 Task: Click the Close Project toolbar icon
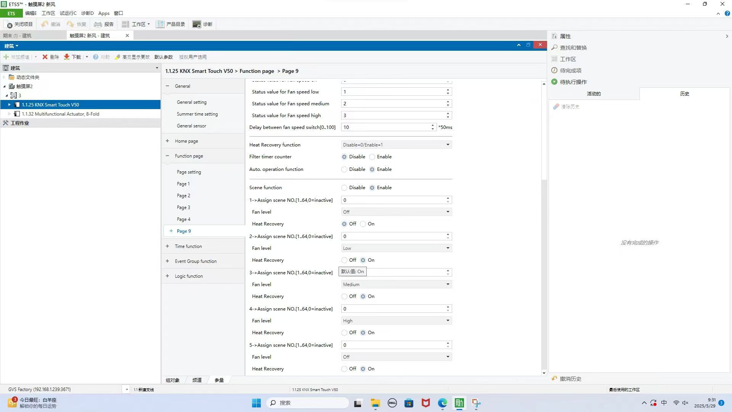[x=10, y=24]
